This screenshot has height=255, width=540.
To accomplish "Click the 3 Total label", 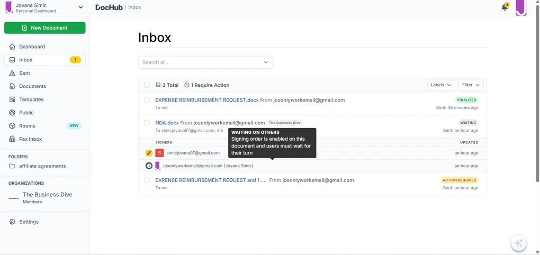I will coord(170,85).
